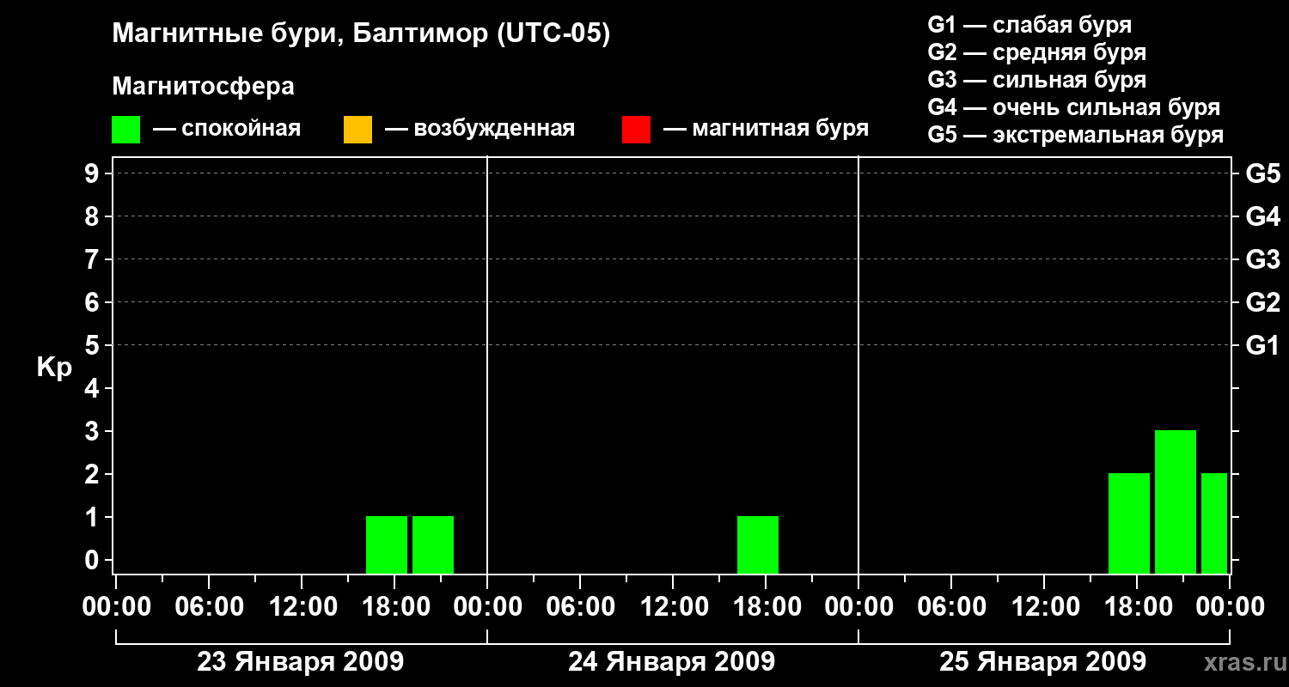Click 'G1 — слабая буря' legend line
Viewport: 1289px width, 687px height.
1029,25
